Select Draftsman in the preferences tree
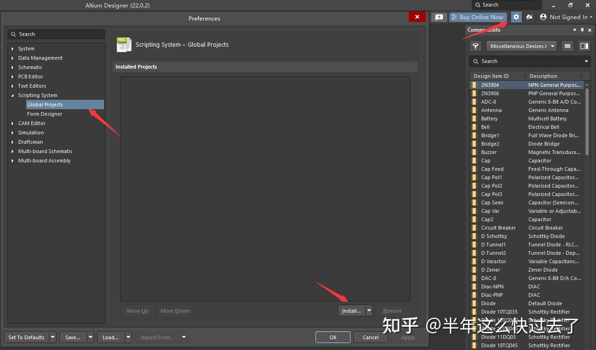596x350 pixels. coord(30,142)
